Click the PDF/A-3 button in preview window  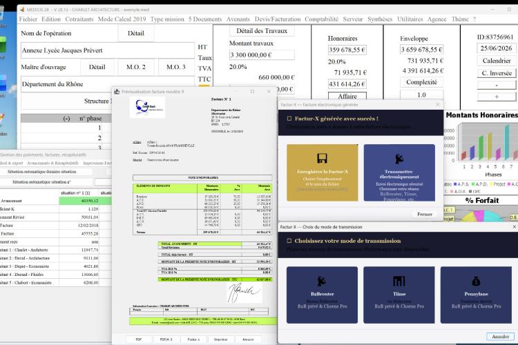point(166,339)
